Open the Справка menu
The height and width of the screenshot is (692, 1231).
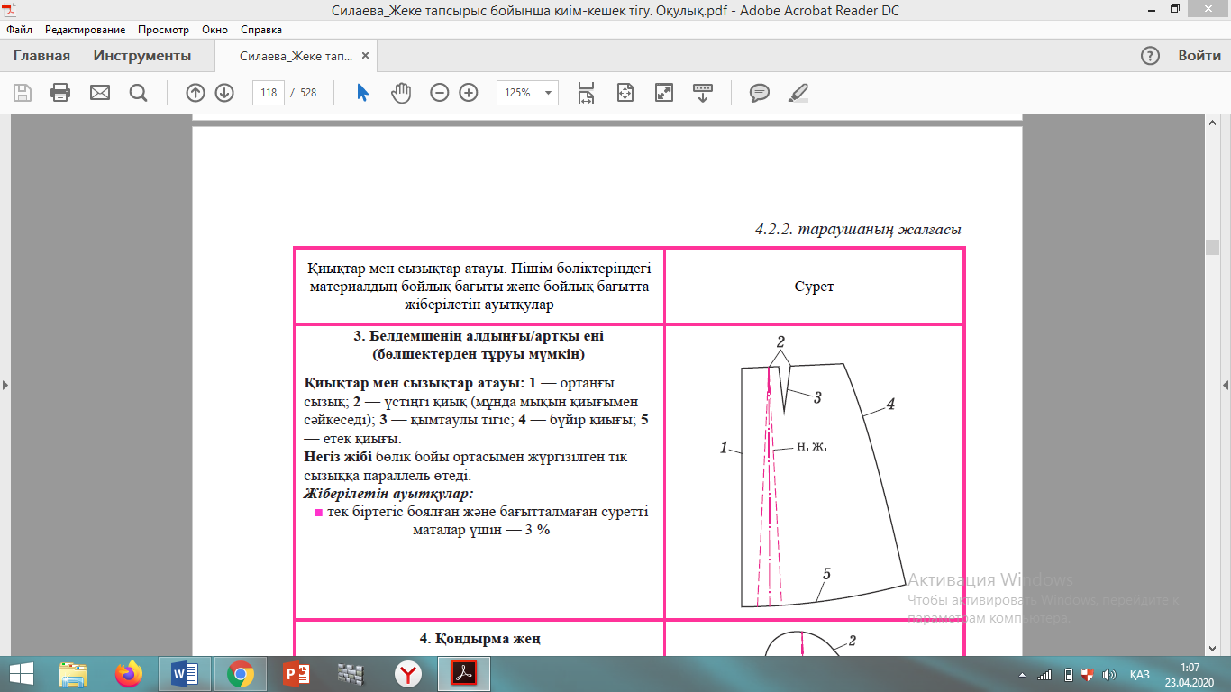click(x=262, y=30)
